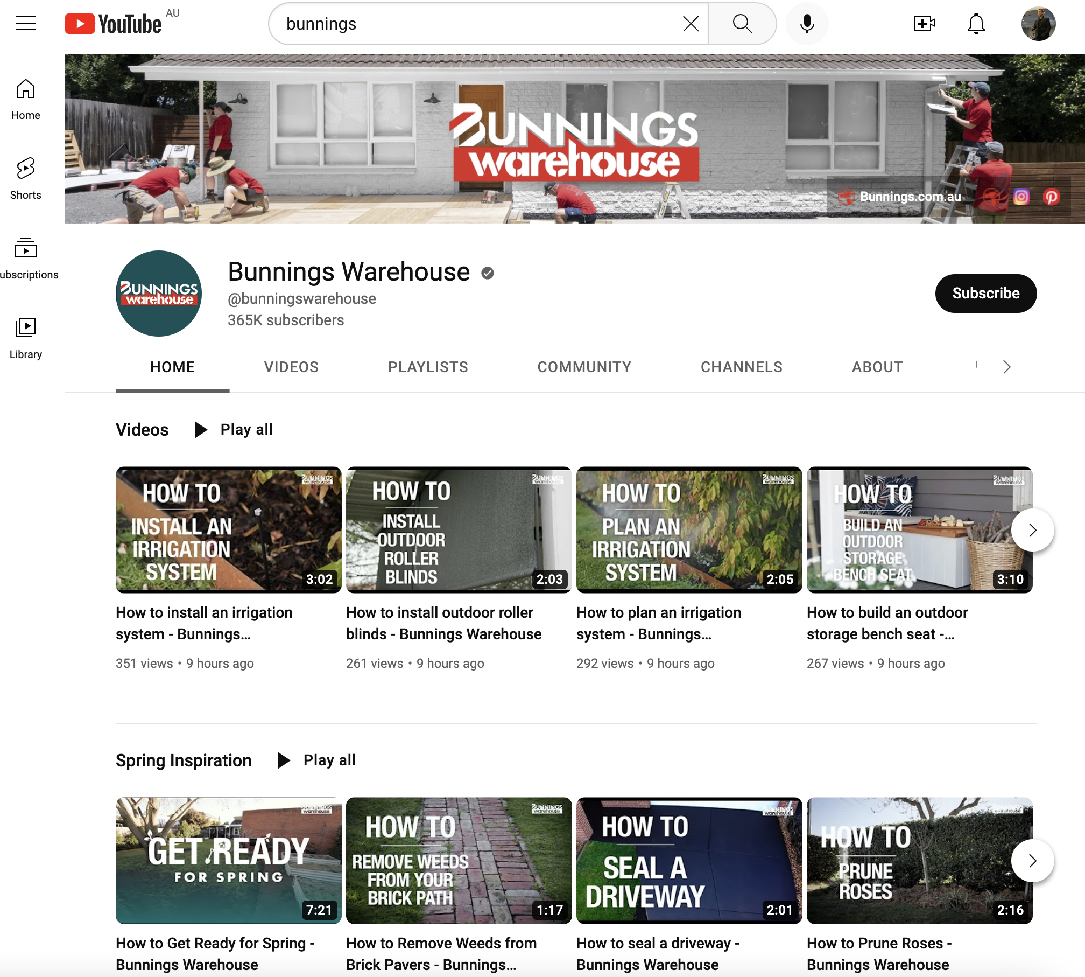Start a voice search with the microphone icon
The width and height of the screenshot is (1085, 977).
pos(806,23)
